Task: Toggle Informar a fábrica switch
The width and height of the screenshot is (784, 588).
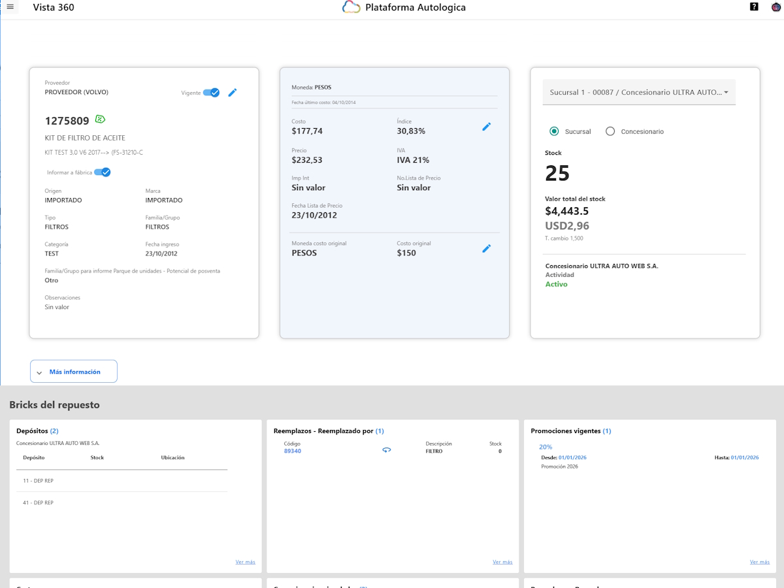Action: click(103, 172)
